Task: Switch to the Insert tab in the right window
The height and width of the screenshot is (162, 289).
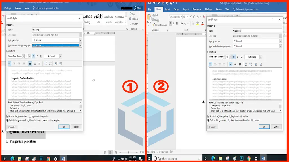Action: pyautogui.click(x=167, y=9)
